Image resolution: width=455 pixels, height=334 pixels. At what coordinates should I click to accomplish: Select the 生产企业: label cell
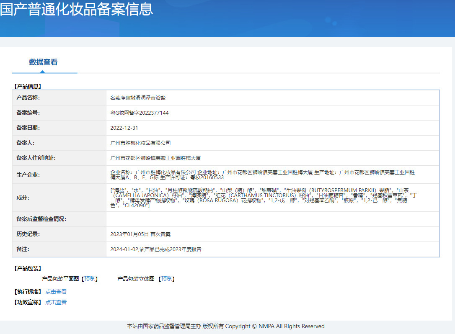point(59,175)
